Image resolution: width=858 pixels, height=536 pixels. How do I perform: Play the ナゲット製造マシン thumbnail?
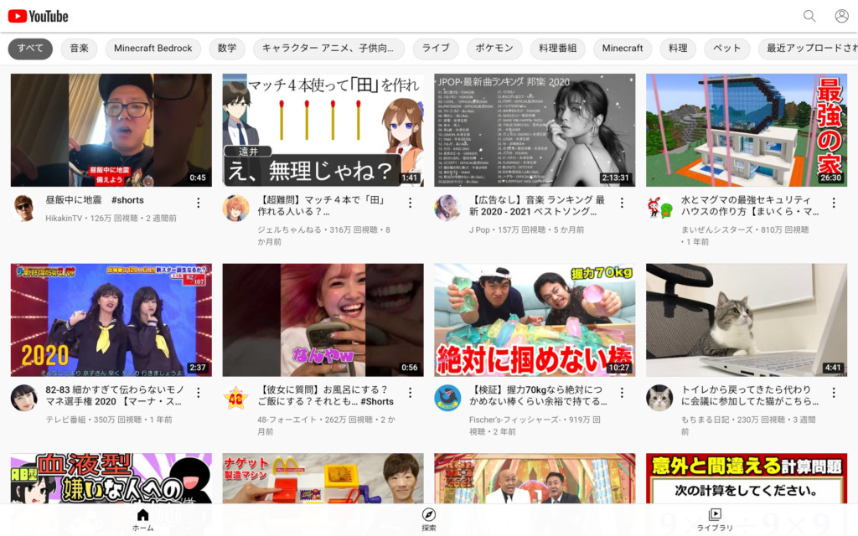coord(323,478)
